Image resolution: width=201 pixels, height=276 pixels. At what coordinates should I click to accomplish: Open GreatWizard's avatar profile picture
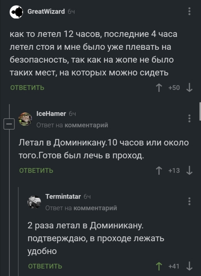16,12
